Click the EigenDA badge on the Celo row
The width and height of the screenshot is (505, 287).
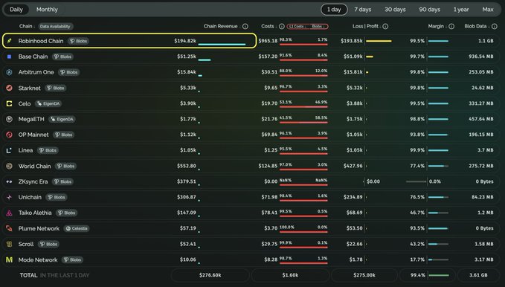tap(48, 103)
